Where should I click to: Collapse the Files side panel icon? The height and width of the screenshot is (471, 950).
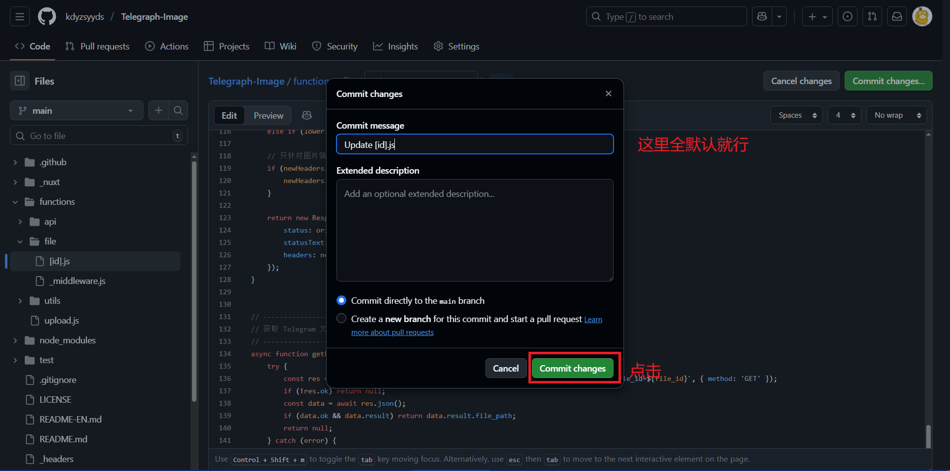pos(20,81)
